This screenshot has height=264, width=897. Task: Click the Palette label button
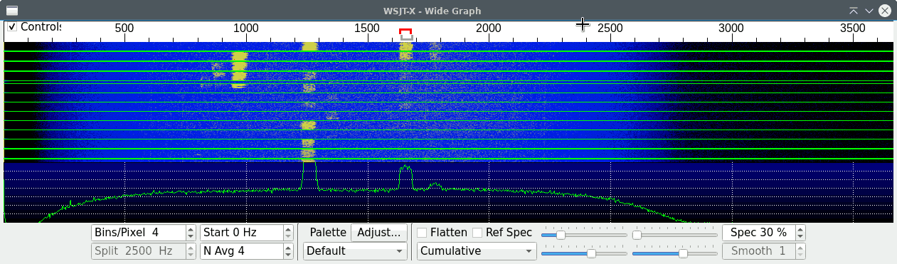(328, 233)
